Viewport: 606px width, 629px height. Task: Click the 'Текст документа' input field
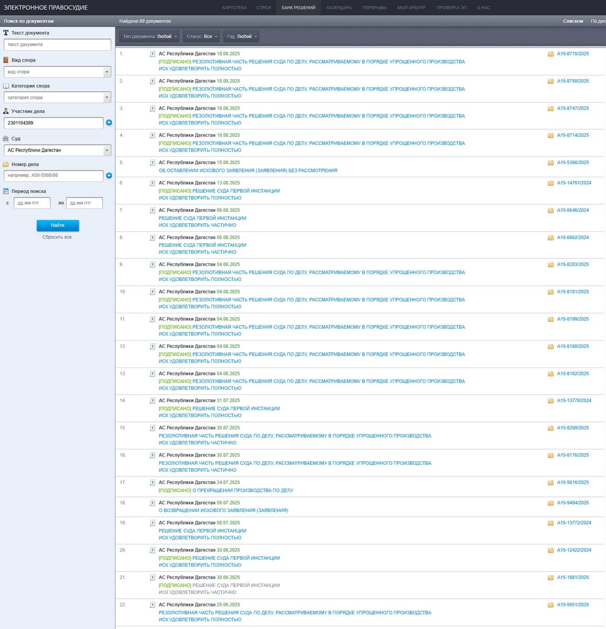click(x=57, y=45)
